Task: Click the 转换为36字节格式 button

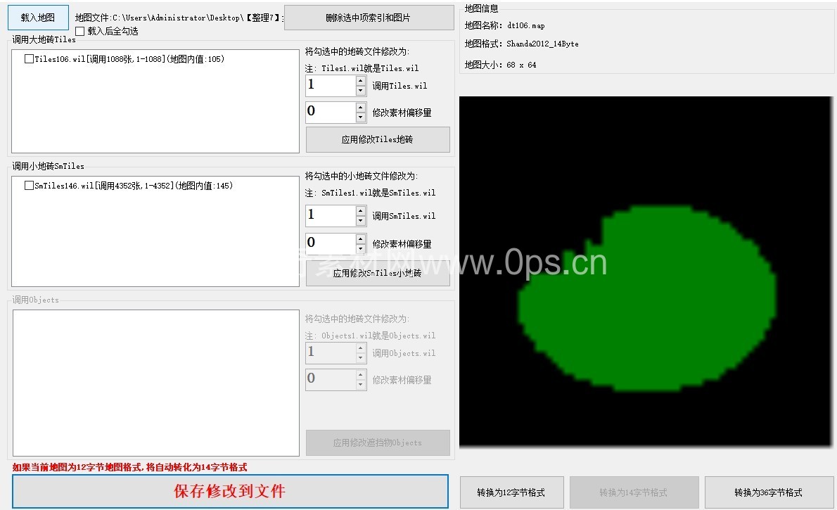Action: click(x=769, y=492)
